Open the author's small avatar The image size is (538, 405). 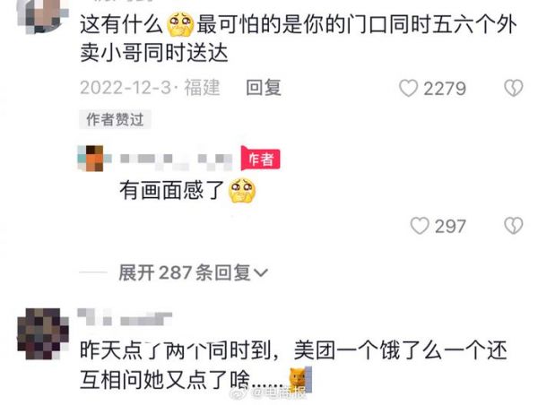coord(94,158)
